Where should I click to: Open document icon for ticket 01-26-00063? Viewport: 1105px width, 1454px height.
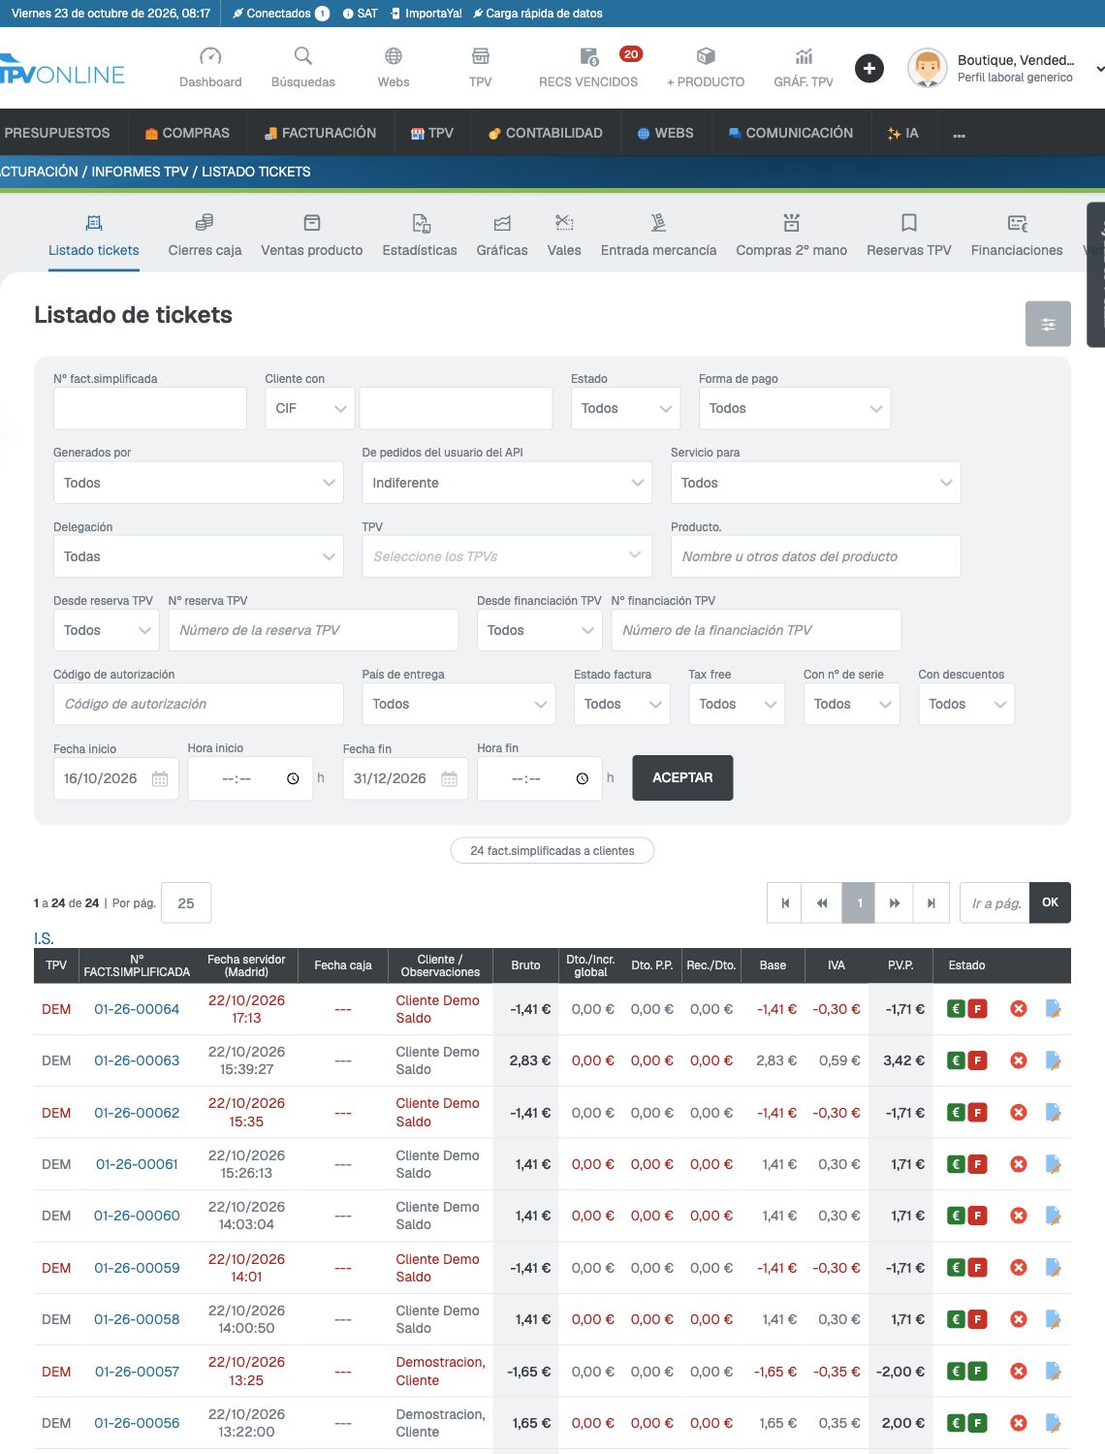pyautogui.click(x=1054, y=1060)
